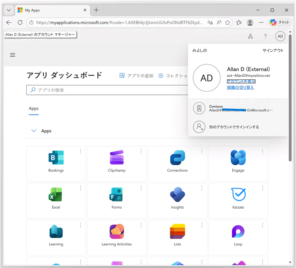Open the Learning Activities app
This screenshot has width=296, height=268.
coord(117,237)
